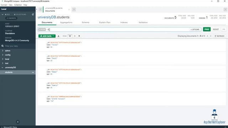Image resolution: width=228 pixels, height=128 pixels.
Task: Collapse the universityDB database
Action: coord(2,68)
